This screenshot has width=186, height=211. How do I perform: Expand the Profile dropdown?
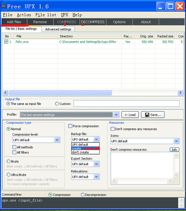pyautogui.click(x=116, y=115)
